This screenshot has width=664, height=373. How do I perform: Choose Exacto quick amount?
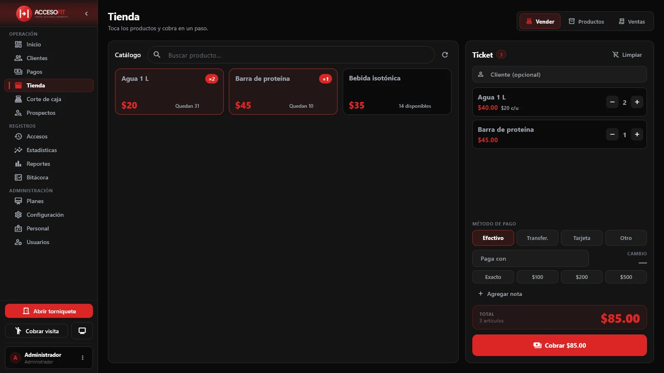pyautogui.click(x=493, y=277)
